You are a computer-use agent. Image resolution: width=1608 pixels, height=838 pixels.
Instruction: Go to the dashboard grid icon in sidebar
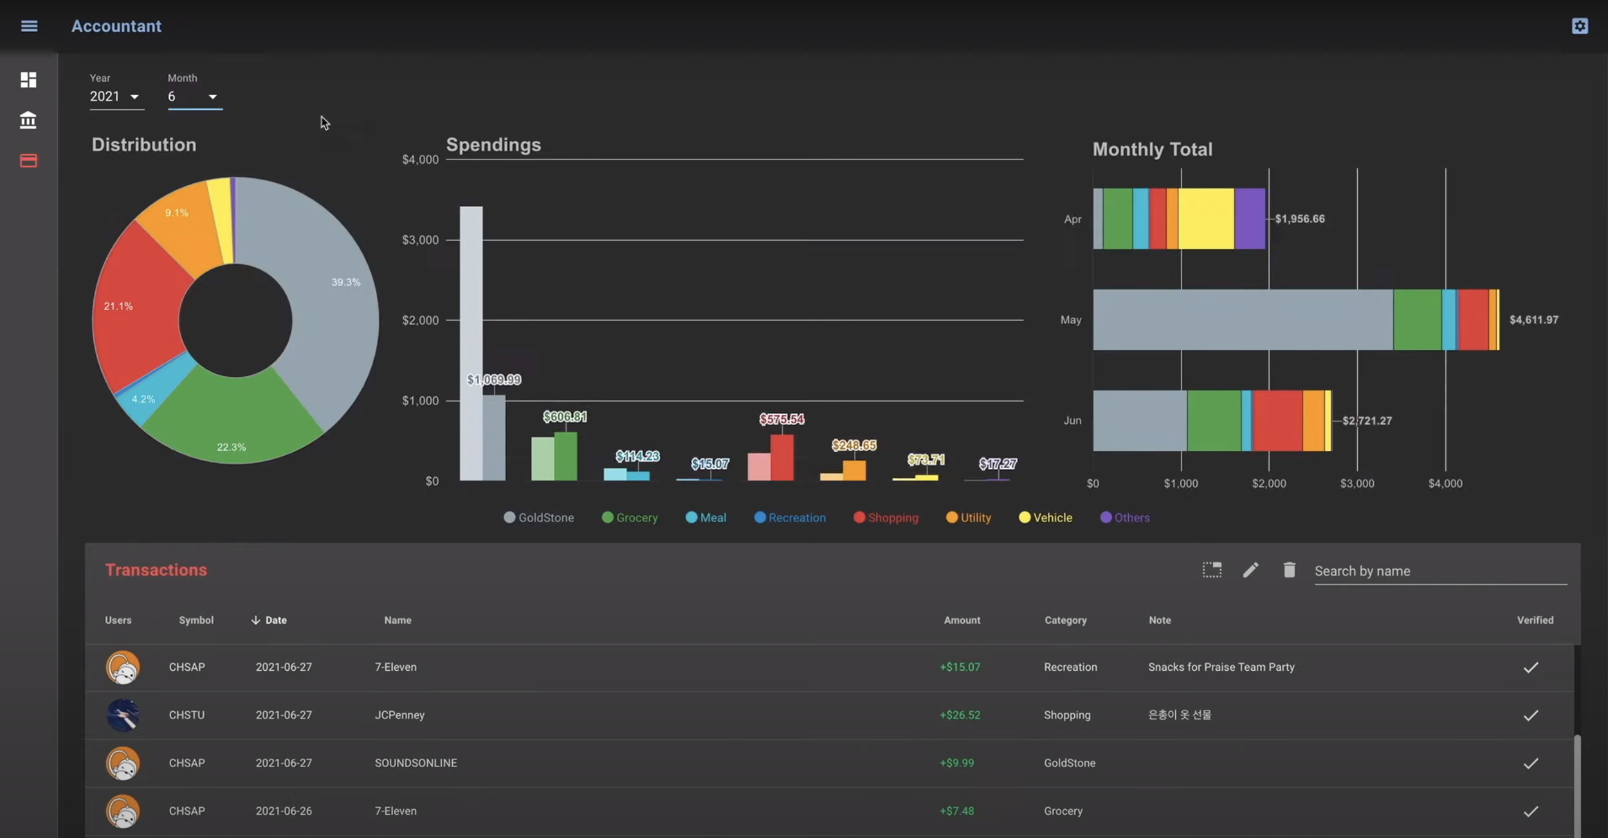click(28, 80)
